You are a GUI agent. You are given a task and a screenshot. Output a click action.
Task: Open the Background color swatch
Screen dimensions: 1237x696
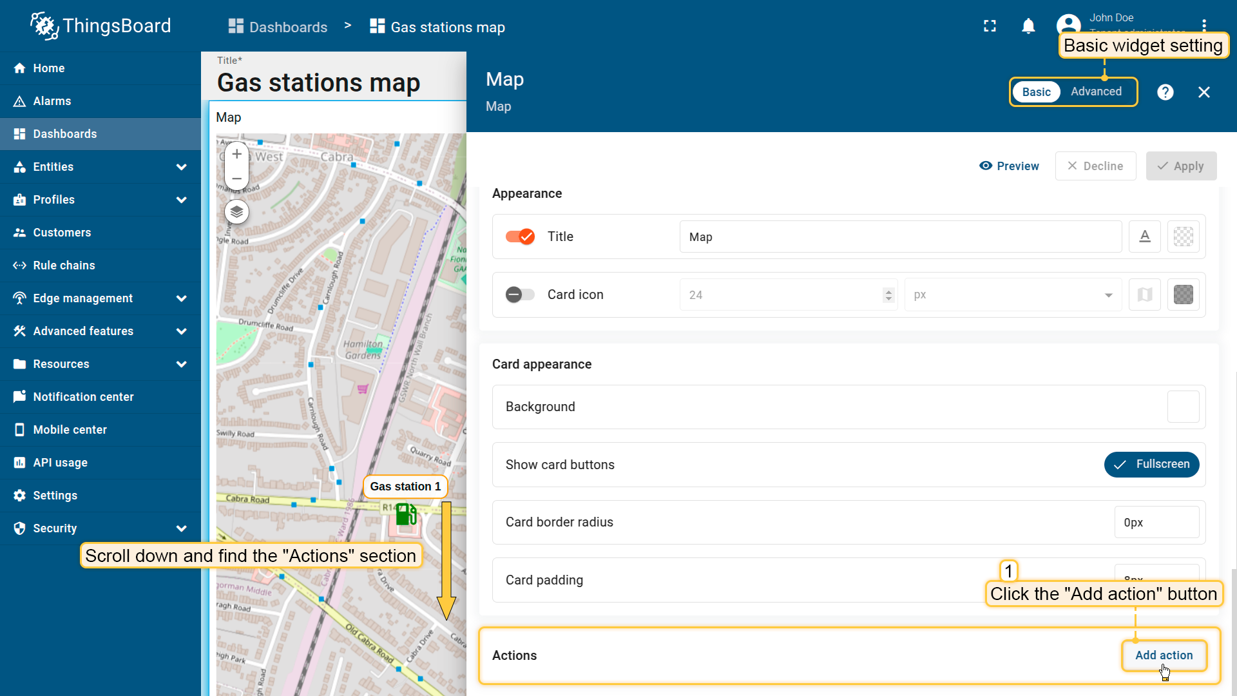1183,407
